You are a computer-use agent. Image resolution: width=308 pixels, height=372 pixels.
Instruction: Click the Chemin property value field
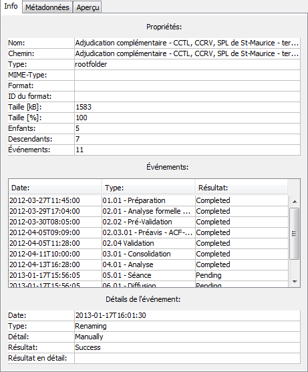tap(187, 53)
